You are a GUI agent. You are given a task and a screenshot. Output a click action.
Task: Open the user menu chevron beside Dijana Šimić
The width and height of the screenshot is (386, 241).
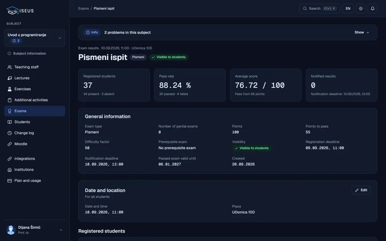point(61,230)
